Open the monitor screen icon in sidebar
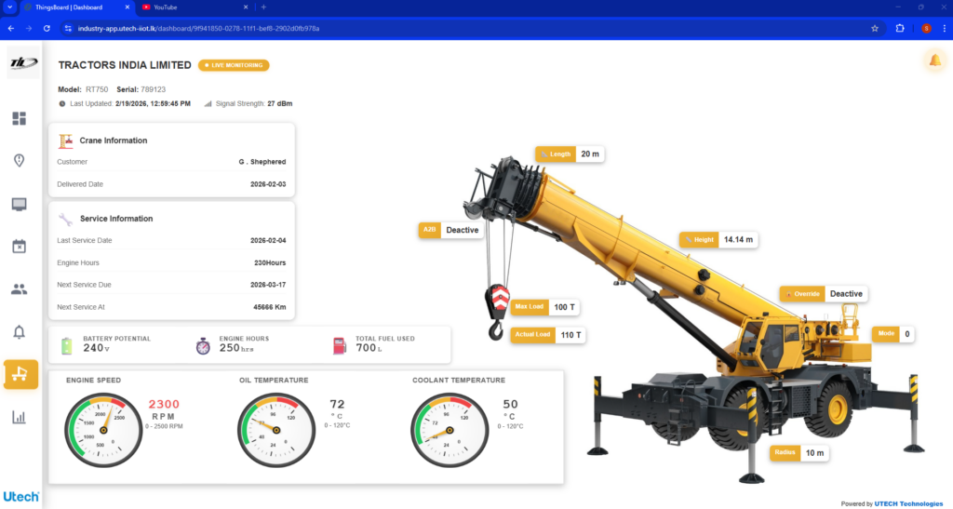Screen dimensions: 953x509 (x=20, y=204)
